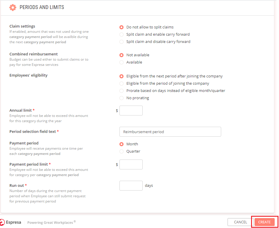Click the Cancel button
This screenshot has width=279, height=228.
click(x=240, y=222)
